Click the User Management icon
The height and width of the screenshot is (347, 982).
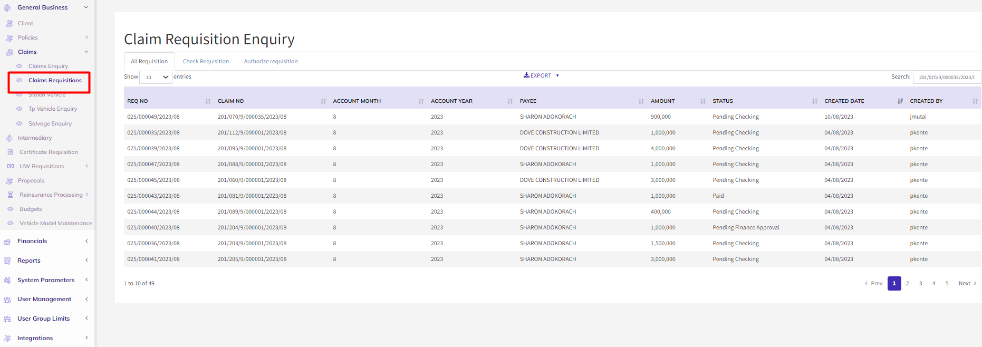click(x=7, y=300)
